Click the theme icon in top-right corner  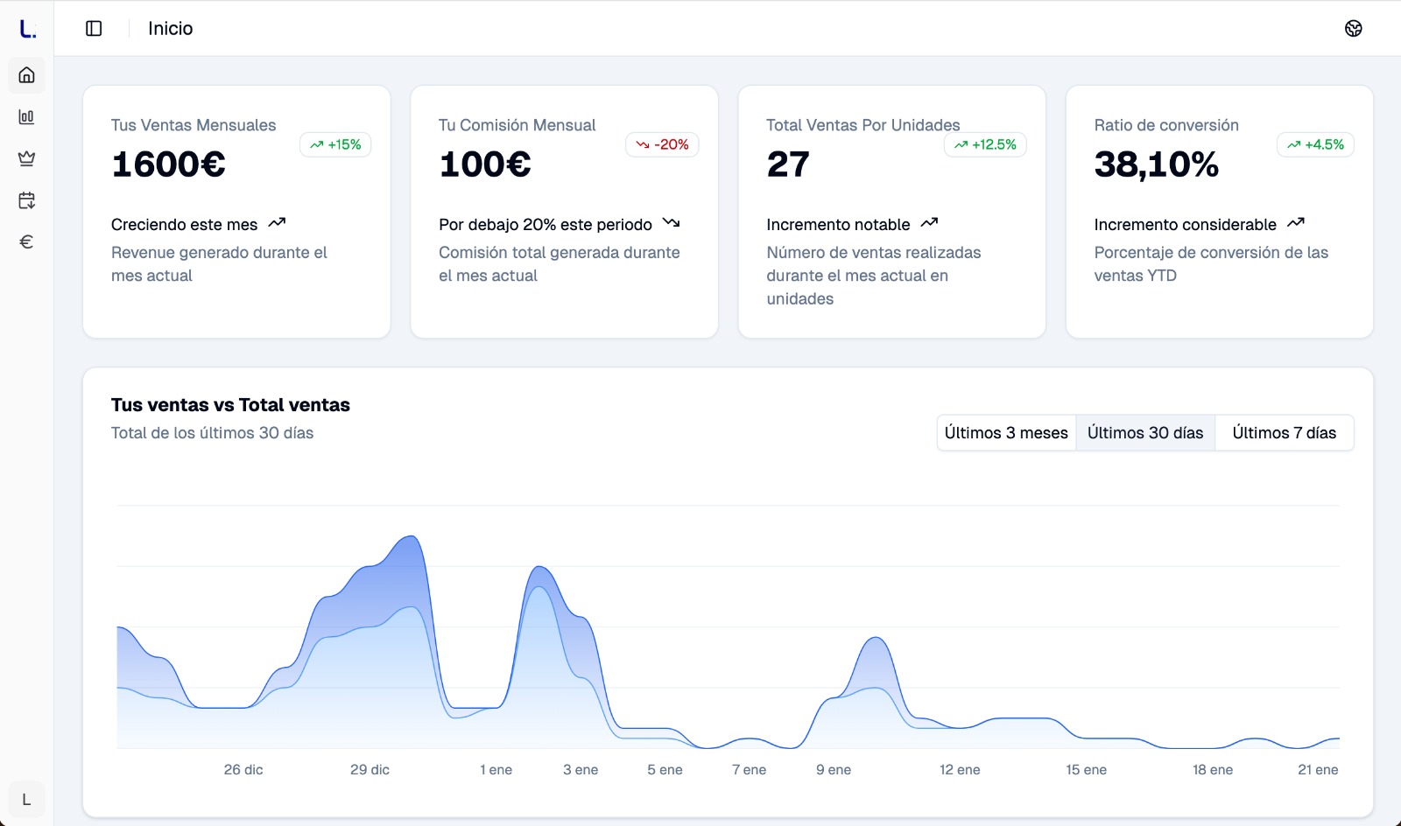click(x=1353, y=29)
